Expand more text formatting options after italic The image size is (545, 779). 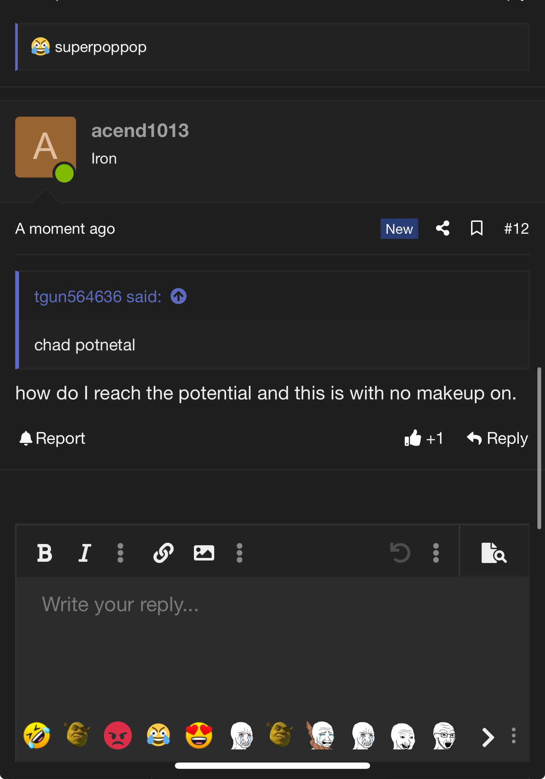pos(120,553)
